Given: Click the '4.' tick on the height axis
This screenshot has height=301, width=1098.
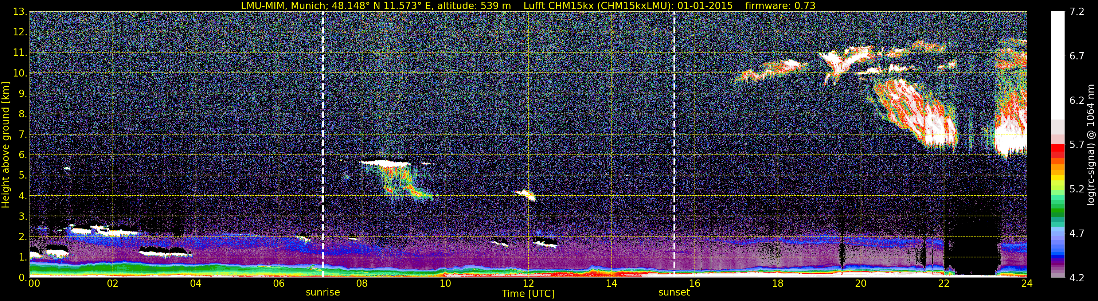Looking at the screenshot, I should 23,196.
